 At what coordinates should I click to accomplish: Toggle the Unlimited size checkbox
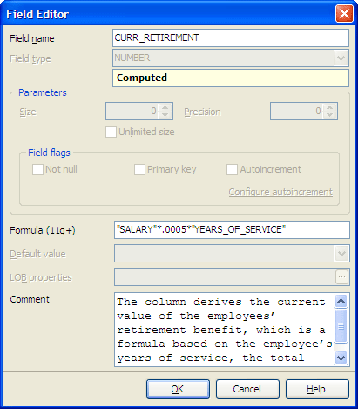(x=111, y=132)
